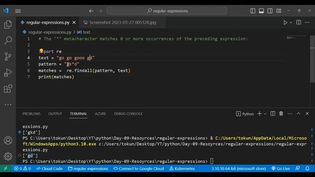Image resolution: width=315 pixels, height=177 pixels.
Task: Open the OUTPUT panel tab
Action: pos(55,114)
